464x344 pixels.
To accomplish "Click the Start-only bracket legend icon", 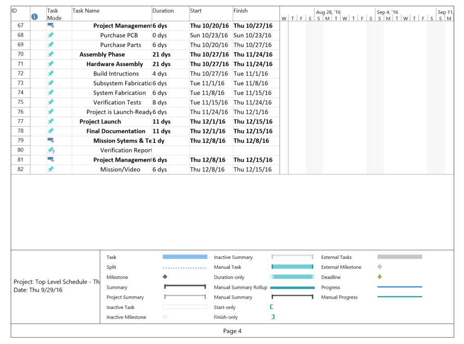I will 272,307.
